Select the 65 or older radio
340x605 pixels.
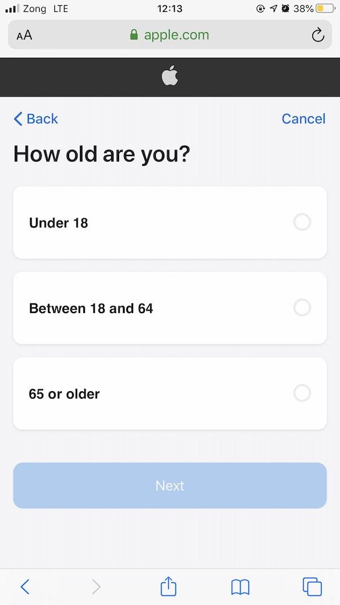coord(302,393)
